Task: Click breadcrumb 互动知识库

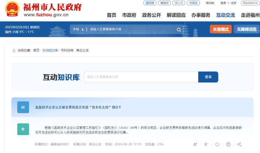Action: click(50, 51)
